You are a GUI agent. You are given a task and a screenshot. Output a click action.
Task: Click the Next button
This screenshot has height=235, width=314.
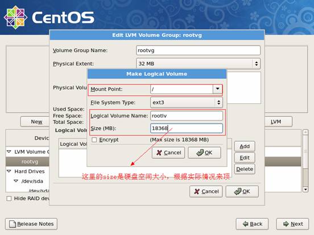click(292, 224)
